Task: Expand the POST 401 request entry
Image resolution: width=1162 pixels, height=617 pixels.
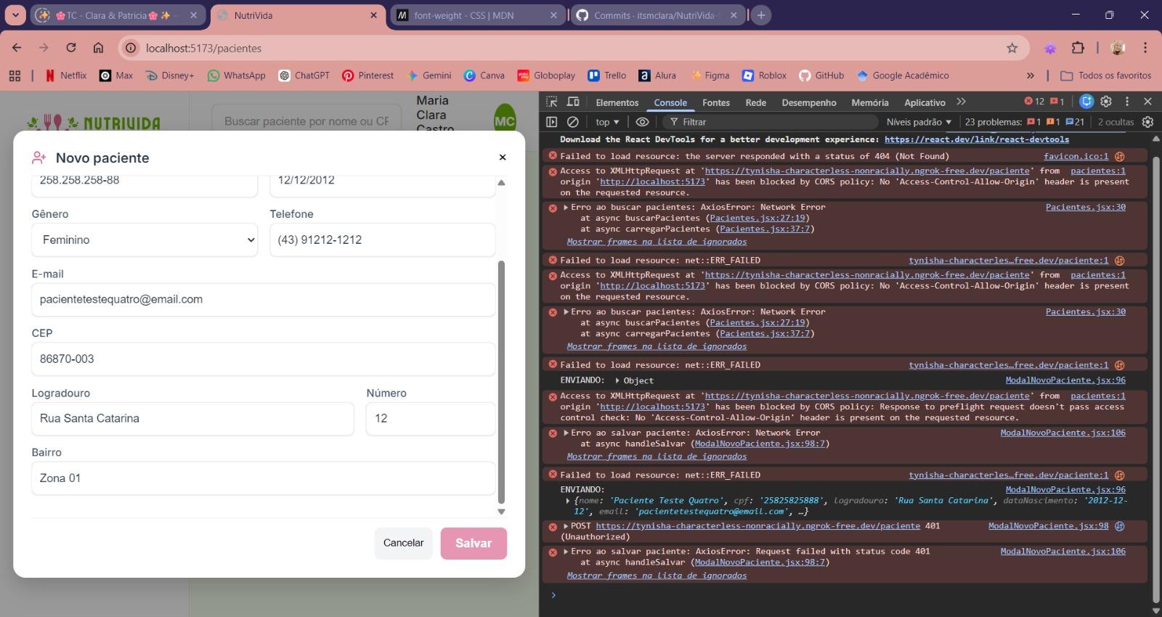Action: coord(566,526)
